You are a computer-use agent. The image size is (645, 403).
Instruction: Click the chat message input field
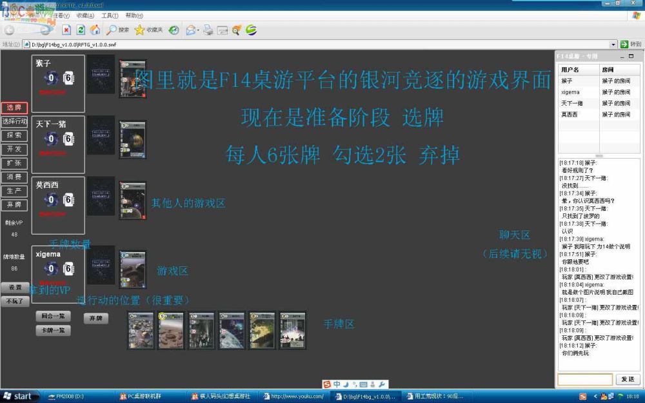coord(585,379)
